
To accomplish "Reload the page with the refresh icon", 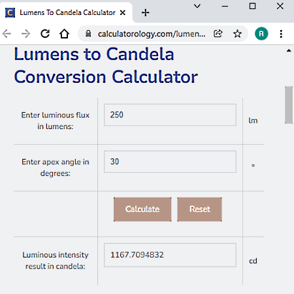I will pyautogui.click(x=45, y=34).
